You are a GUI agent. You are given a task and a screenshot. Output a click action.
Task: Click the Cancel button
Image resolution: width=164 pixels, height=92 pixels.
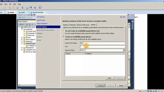[121, 86]
